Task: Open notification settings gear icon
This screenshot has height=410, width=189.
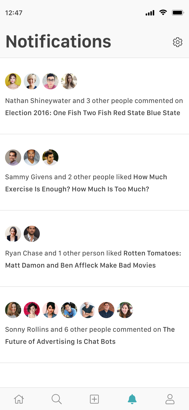Action: 178,42
